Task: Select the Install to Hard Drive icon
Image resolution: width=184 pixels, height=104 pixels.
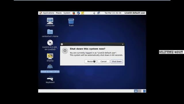Action: 50,68
